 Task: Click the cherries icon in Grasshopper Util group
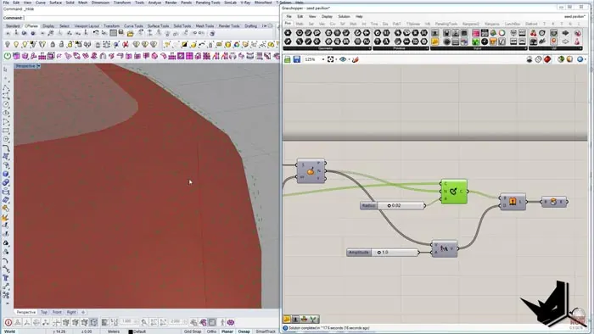point(534,33)
